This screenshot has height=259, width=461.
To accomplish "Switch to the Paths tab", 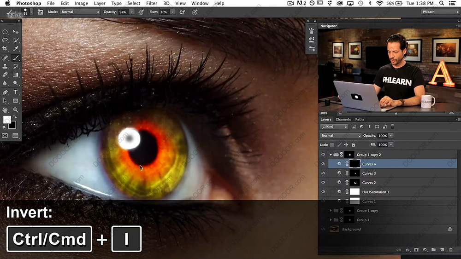I will (x=360, y=120).
